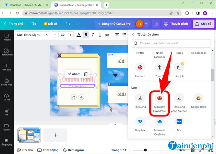The width and height of the screenshot is (216, 154).
Task: Click the rotate handle under selection
Action: click(74, 97)
